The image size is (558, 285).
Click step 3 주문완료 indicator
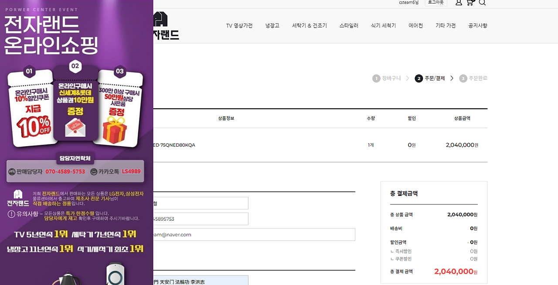coord(473,78)
